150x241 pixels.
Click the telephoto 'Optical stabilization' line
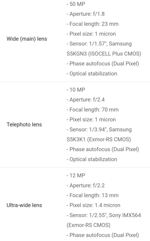click(92, 159)
